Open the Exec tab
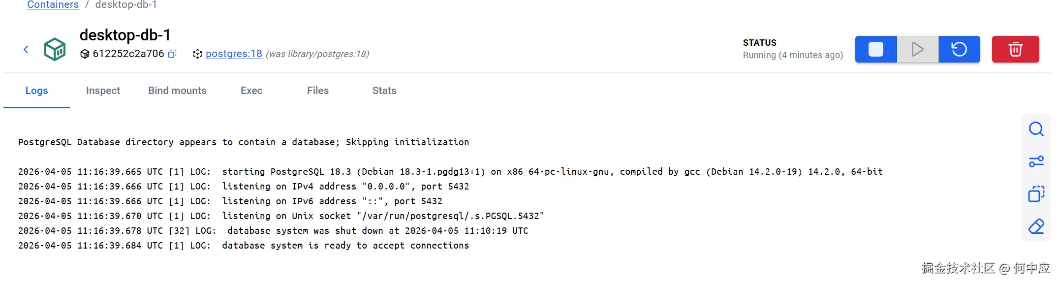This screenshot has width=1059, height=284. pos(251,91)
